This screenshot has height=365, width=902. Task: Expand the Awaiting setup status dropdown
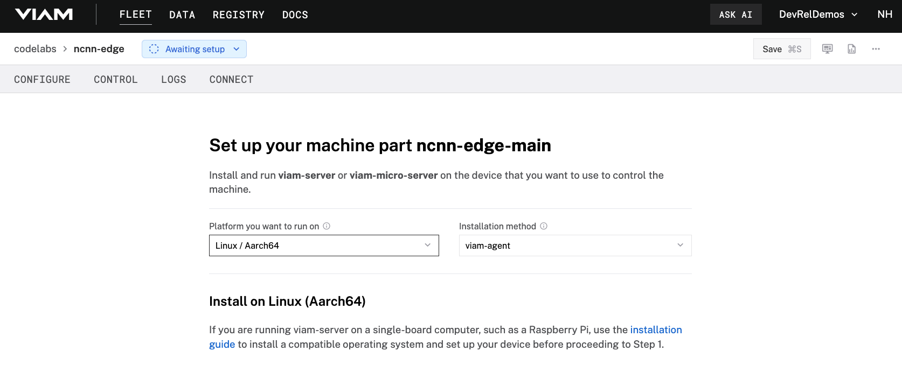[x=194, y=49]
